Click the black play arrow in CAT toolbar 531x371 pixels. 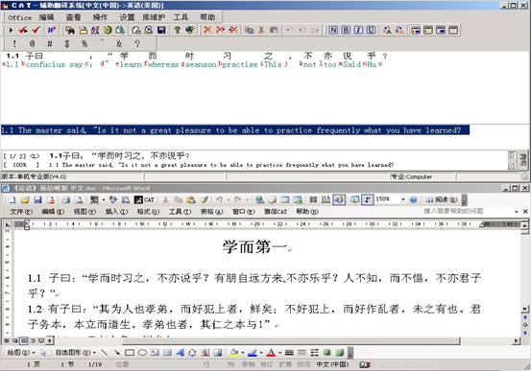coord(11,30)
